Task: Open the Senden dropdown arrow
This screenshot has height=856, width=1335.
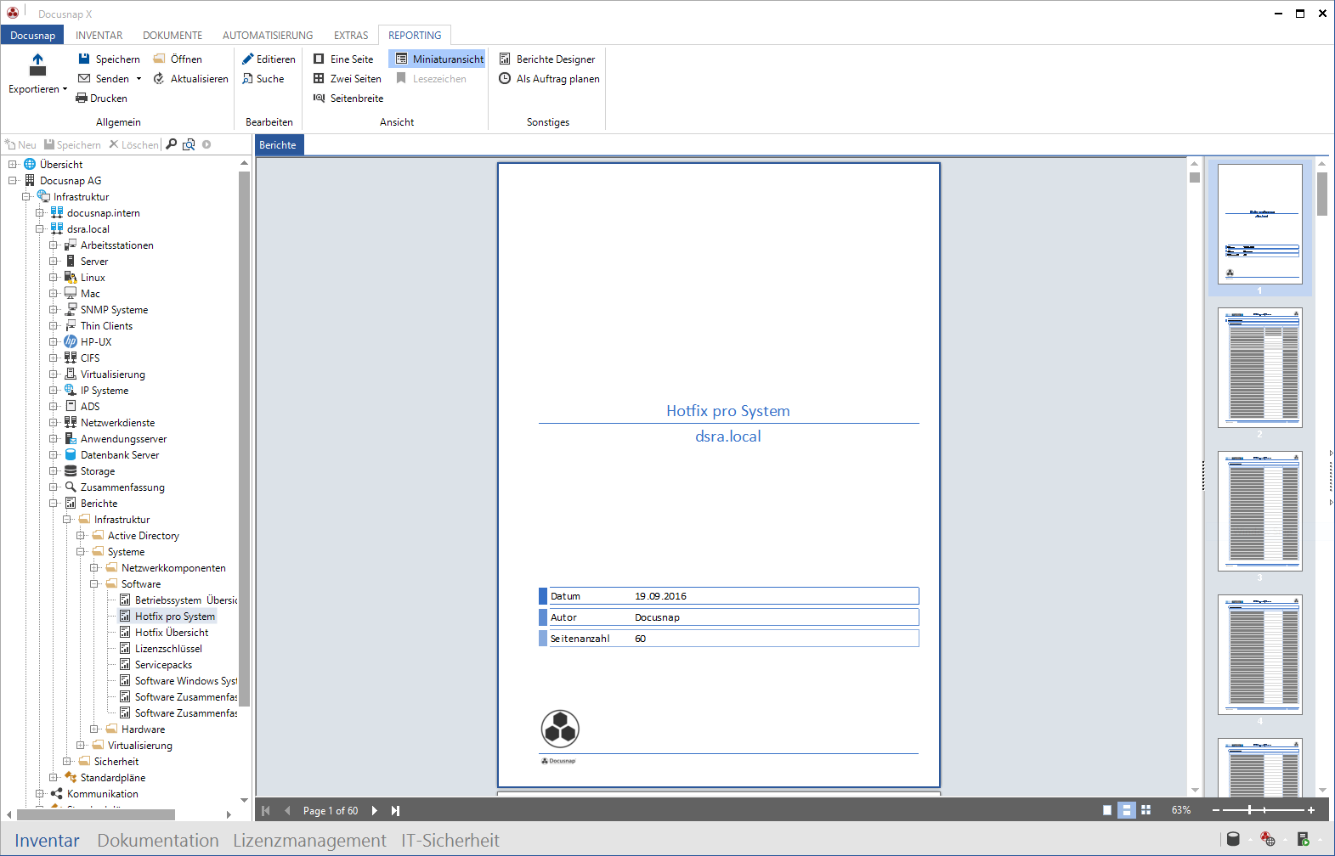Action: pyautogui.click(x=139, y=79)
